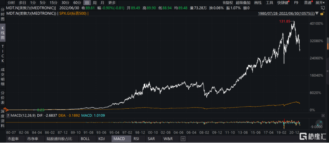Collapse the right panel via 展开 arrow
Viewport: 329px width, 143px height.
tap(320, 3)
